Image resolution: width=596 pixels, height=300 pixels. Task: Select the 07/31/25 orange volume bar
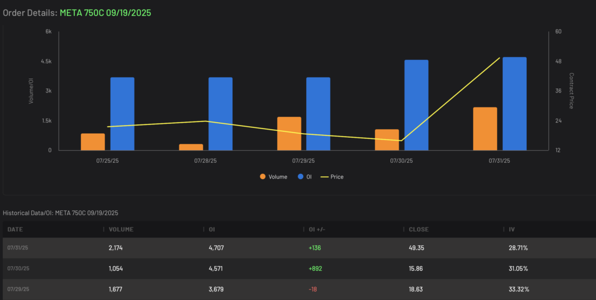[x=485, y=128]
